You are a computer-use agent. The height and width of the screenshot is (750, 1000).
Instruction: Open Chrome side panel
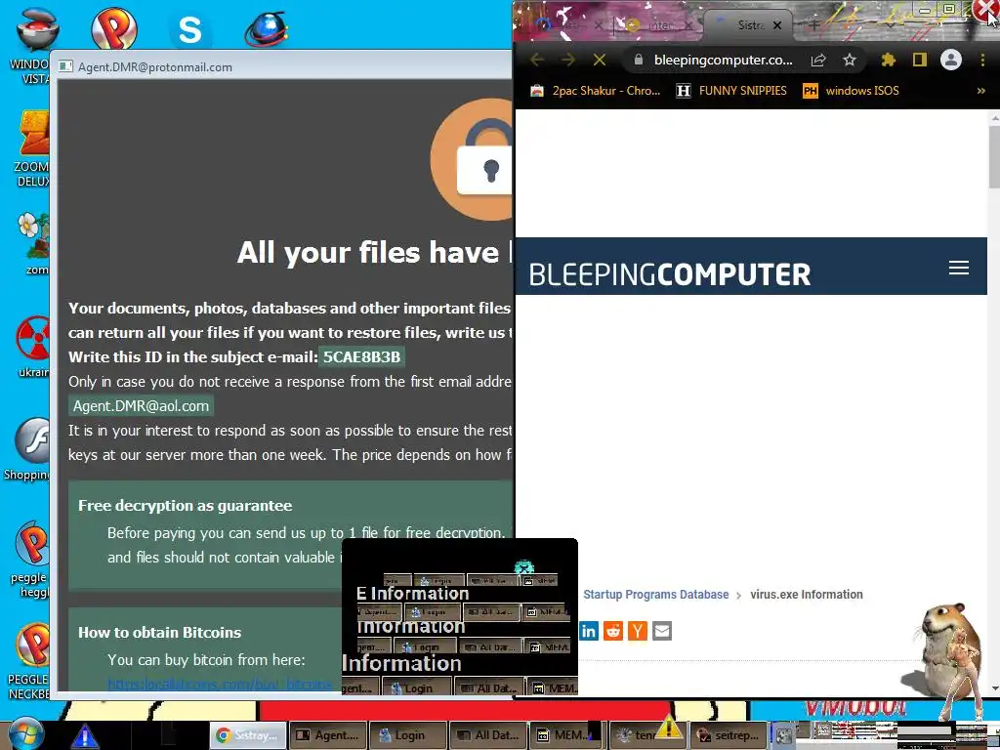pyautogui.click(x=919, y=60)
